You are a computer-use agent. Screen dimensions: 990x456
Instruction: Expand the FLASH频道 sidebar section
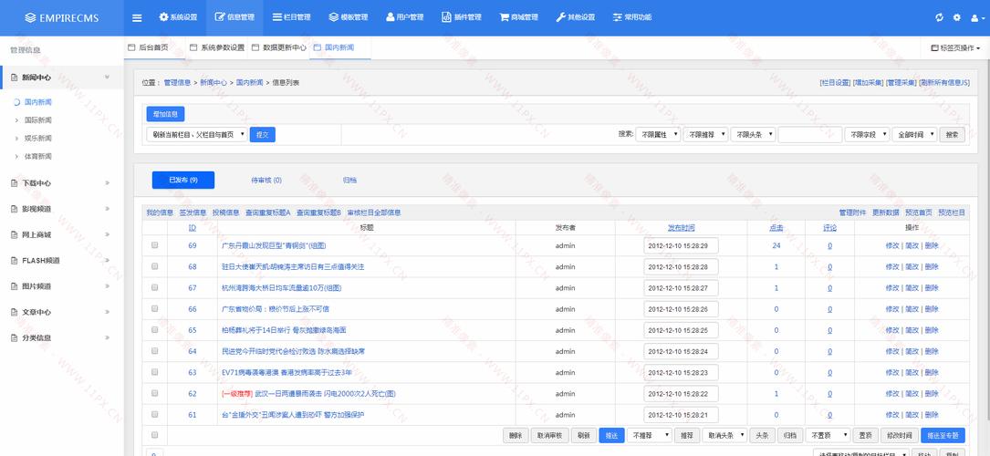point(62,261)
